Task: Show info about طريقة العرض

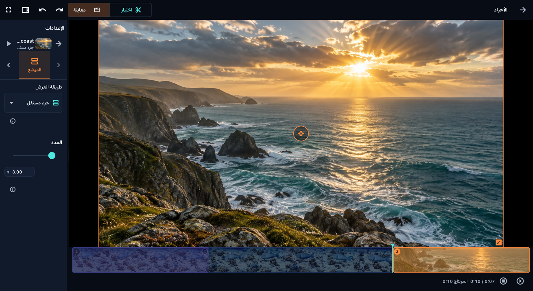Action: [x=13, y=121]
